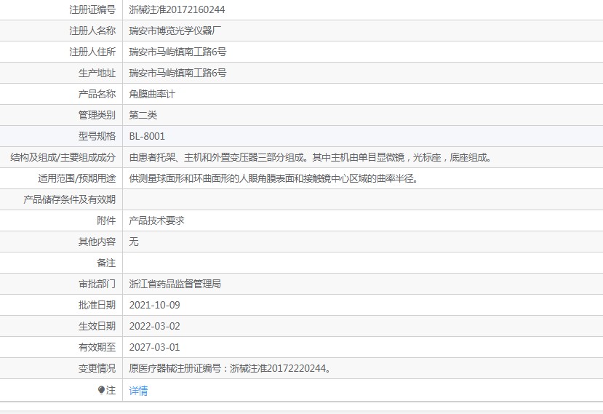The height and width of the screenshot is (414, 603).
Task: Click registrant name 瑞安市博览光学仪器厂
Action: [x=175, y=31]
